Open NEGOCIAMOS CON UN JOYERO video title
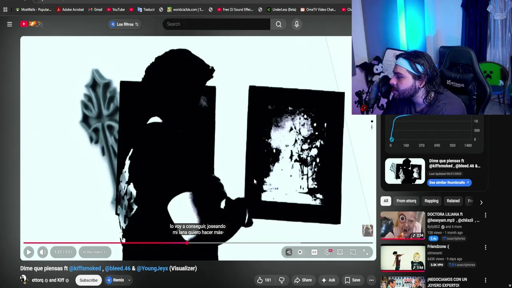 [447, 282]
